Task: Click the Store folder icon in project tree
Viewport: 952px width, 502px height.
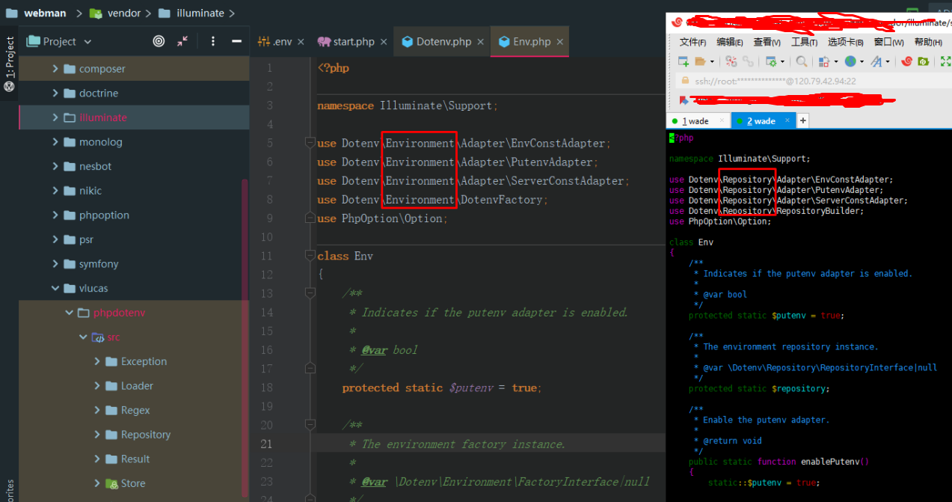Action: pos(111,483)
